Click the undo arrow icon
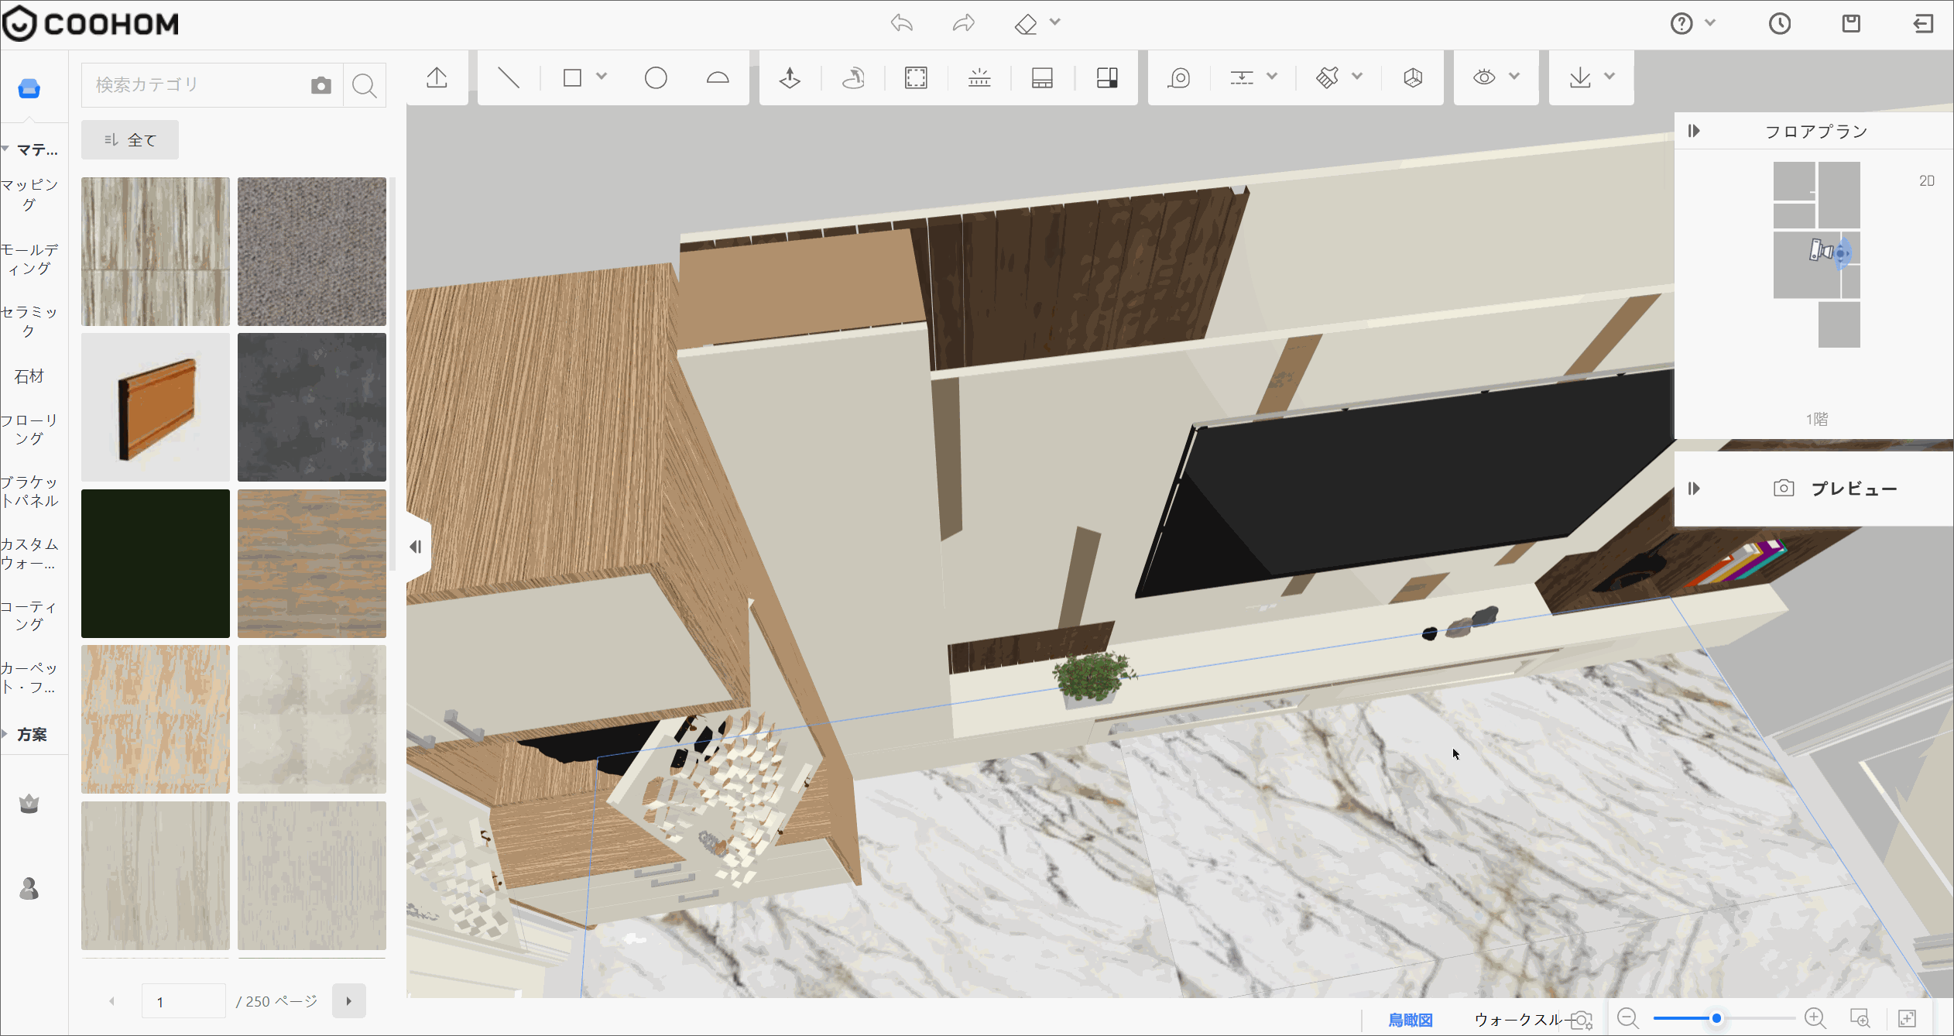 click(901, 23)
